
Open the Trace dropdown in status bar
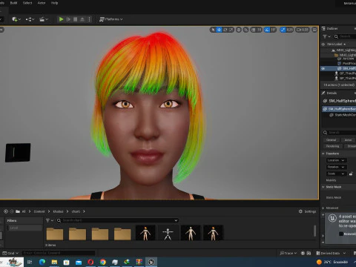[x=288, y=253]
